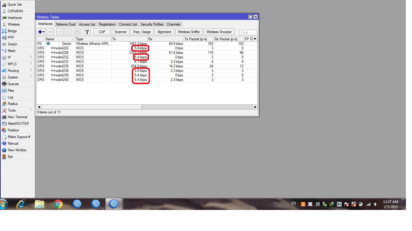
Task: Open the Mesh menu
Action: [11, 51]
